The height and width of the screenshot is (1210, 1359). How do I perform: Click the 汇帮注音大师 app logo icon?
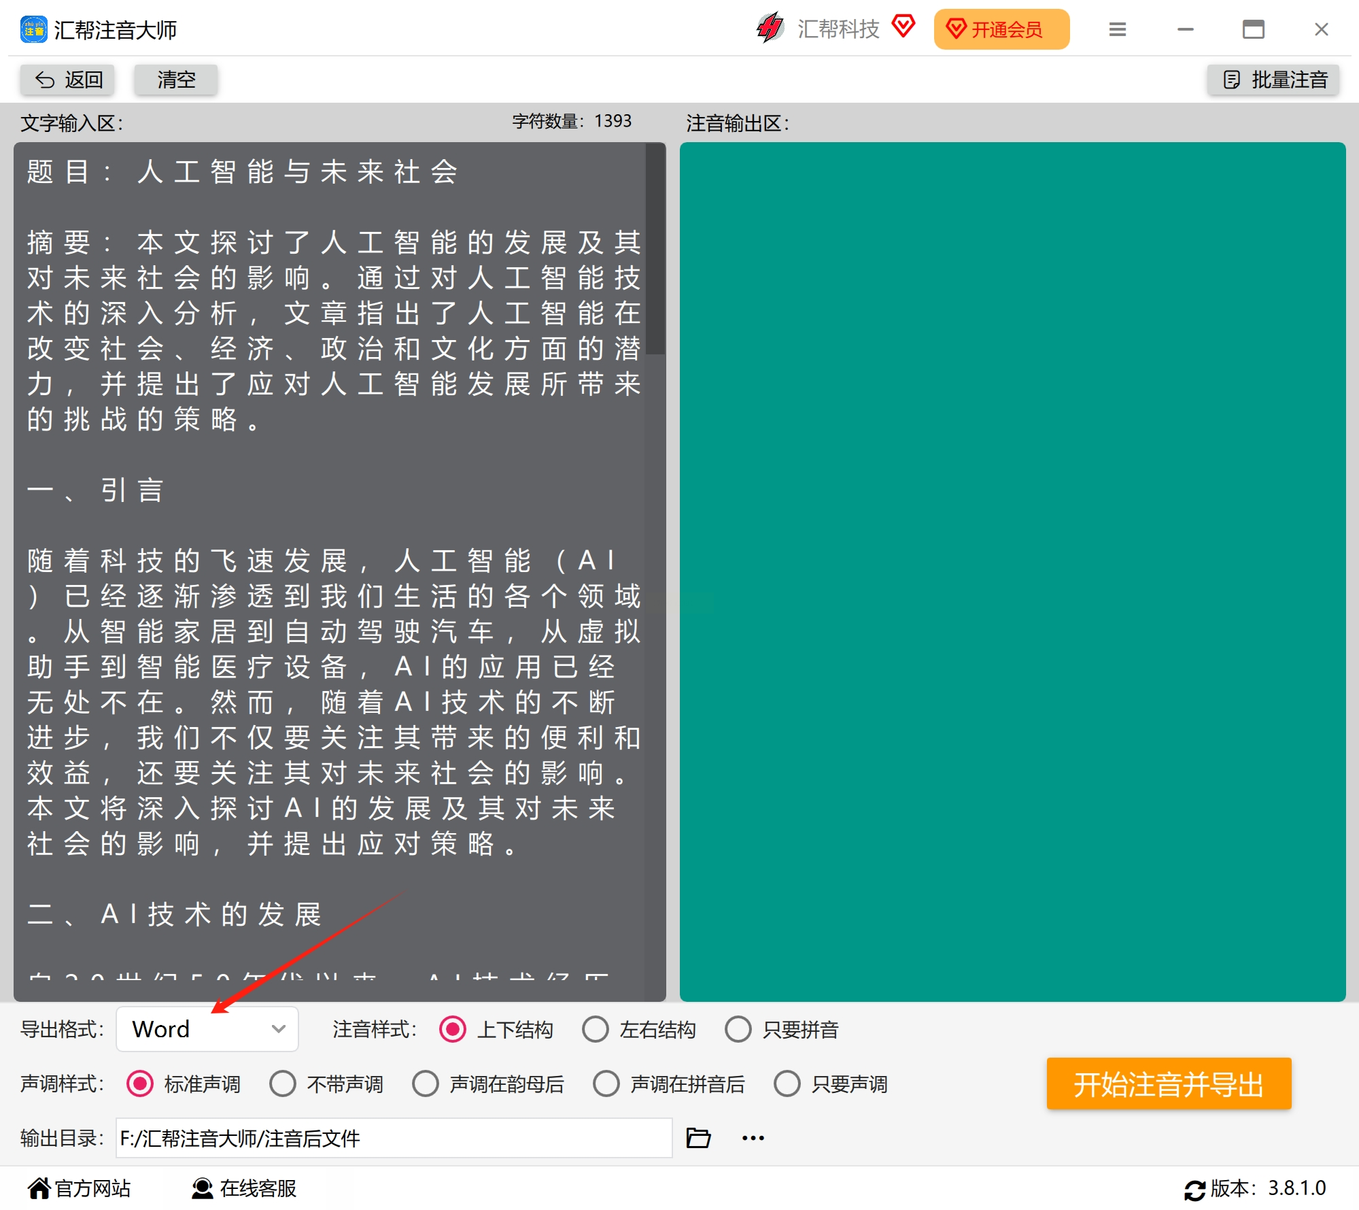[33, 29]
